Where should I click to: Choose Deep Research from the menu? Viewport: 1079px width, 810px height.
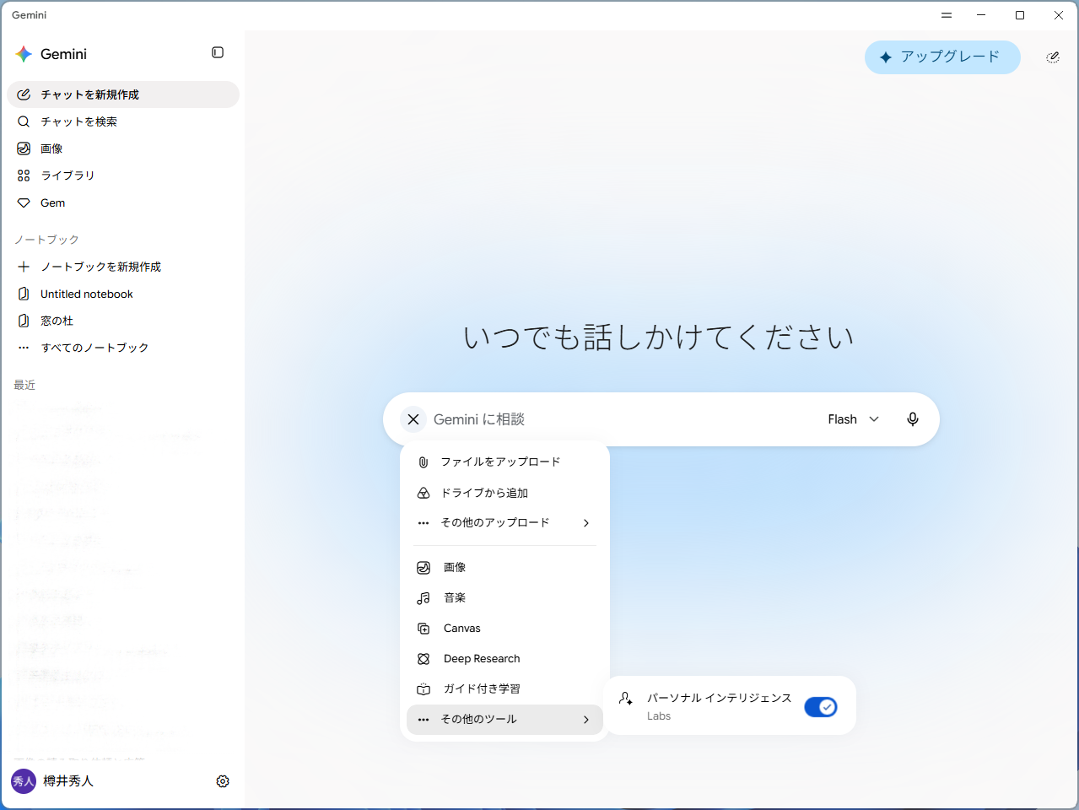tap(504, 659)
